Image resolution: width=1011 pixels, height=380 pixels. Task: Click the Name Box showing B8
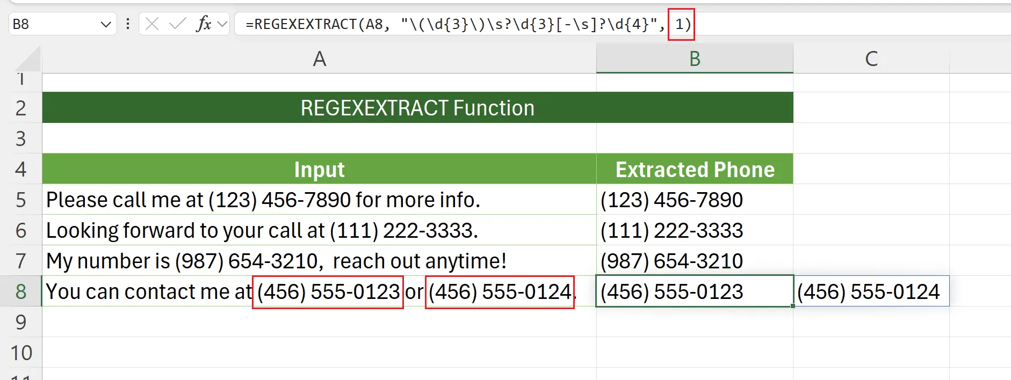click(x=54, y=24)
